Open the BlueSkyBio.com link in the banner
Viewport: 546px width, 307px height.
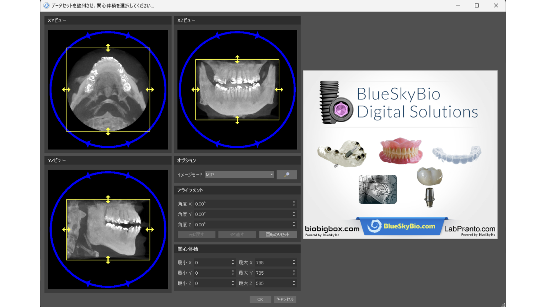point(409,226)
